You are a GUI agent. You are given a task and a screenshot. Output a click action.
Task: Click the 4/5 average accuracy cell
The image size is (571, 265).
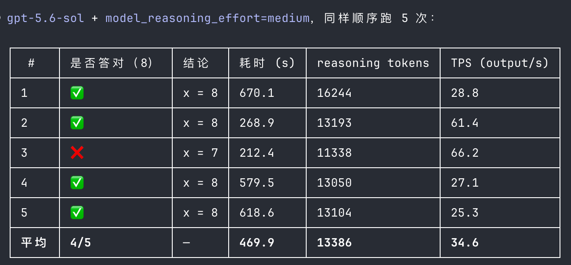(81, 243)
